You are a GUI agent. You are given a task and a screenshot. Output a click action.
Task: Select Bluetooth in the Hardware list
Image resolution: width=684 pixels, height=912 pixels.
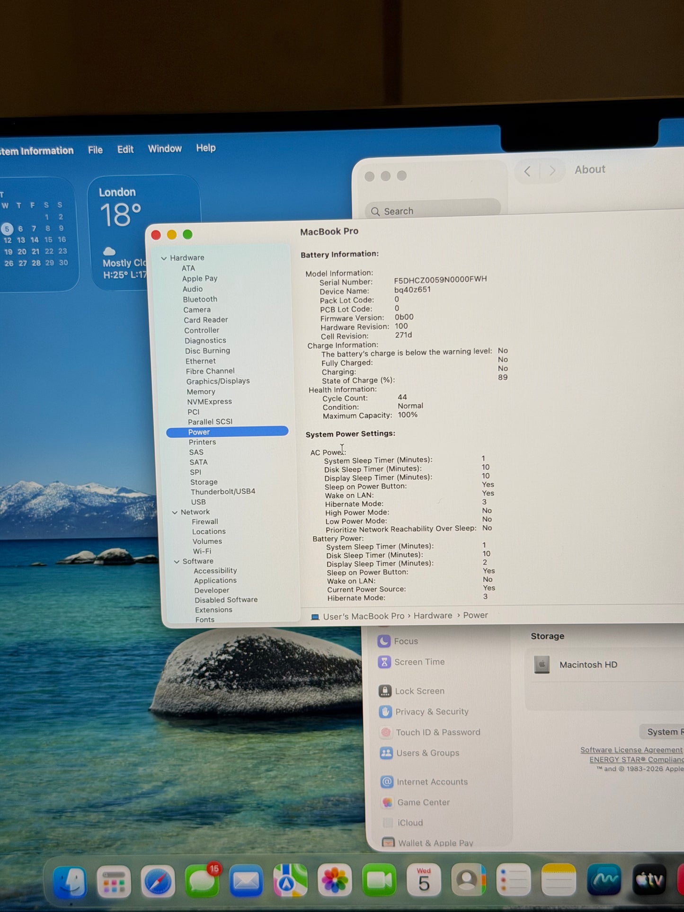200,300
